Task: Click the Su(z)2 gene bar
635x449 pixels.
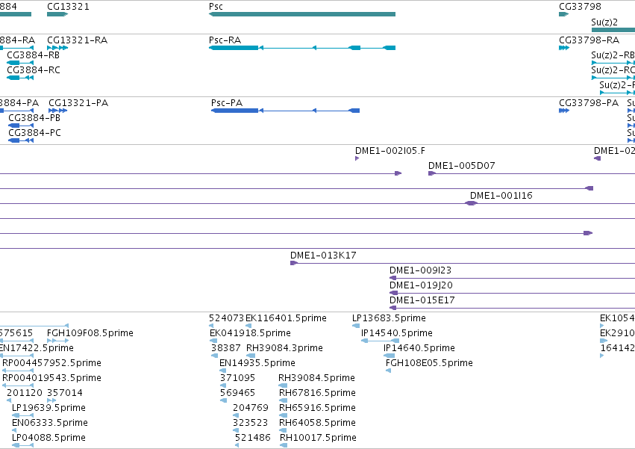Action: click(x=613, y=30)
